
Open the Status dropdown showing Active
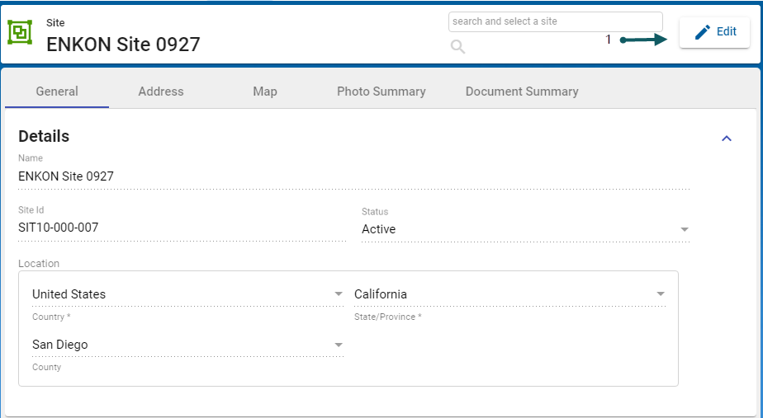pos(684,229)
